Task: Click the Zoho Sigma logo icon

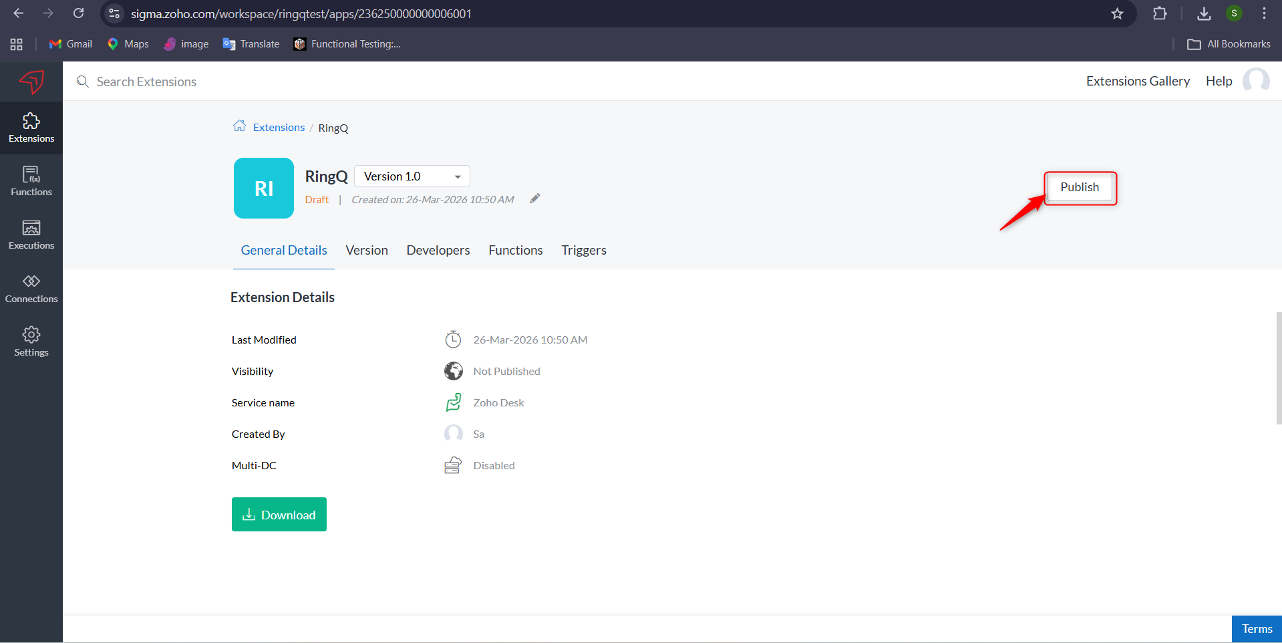Action: (x=31, y=82)
